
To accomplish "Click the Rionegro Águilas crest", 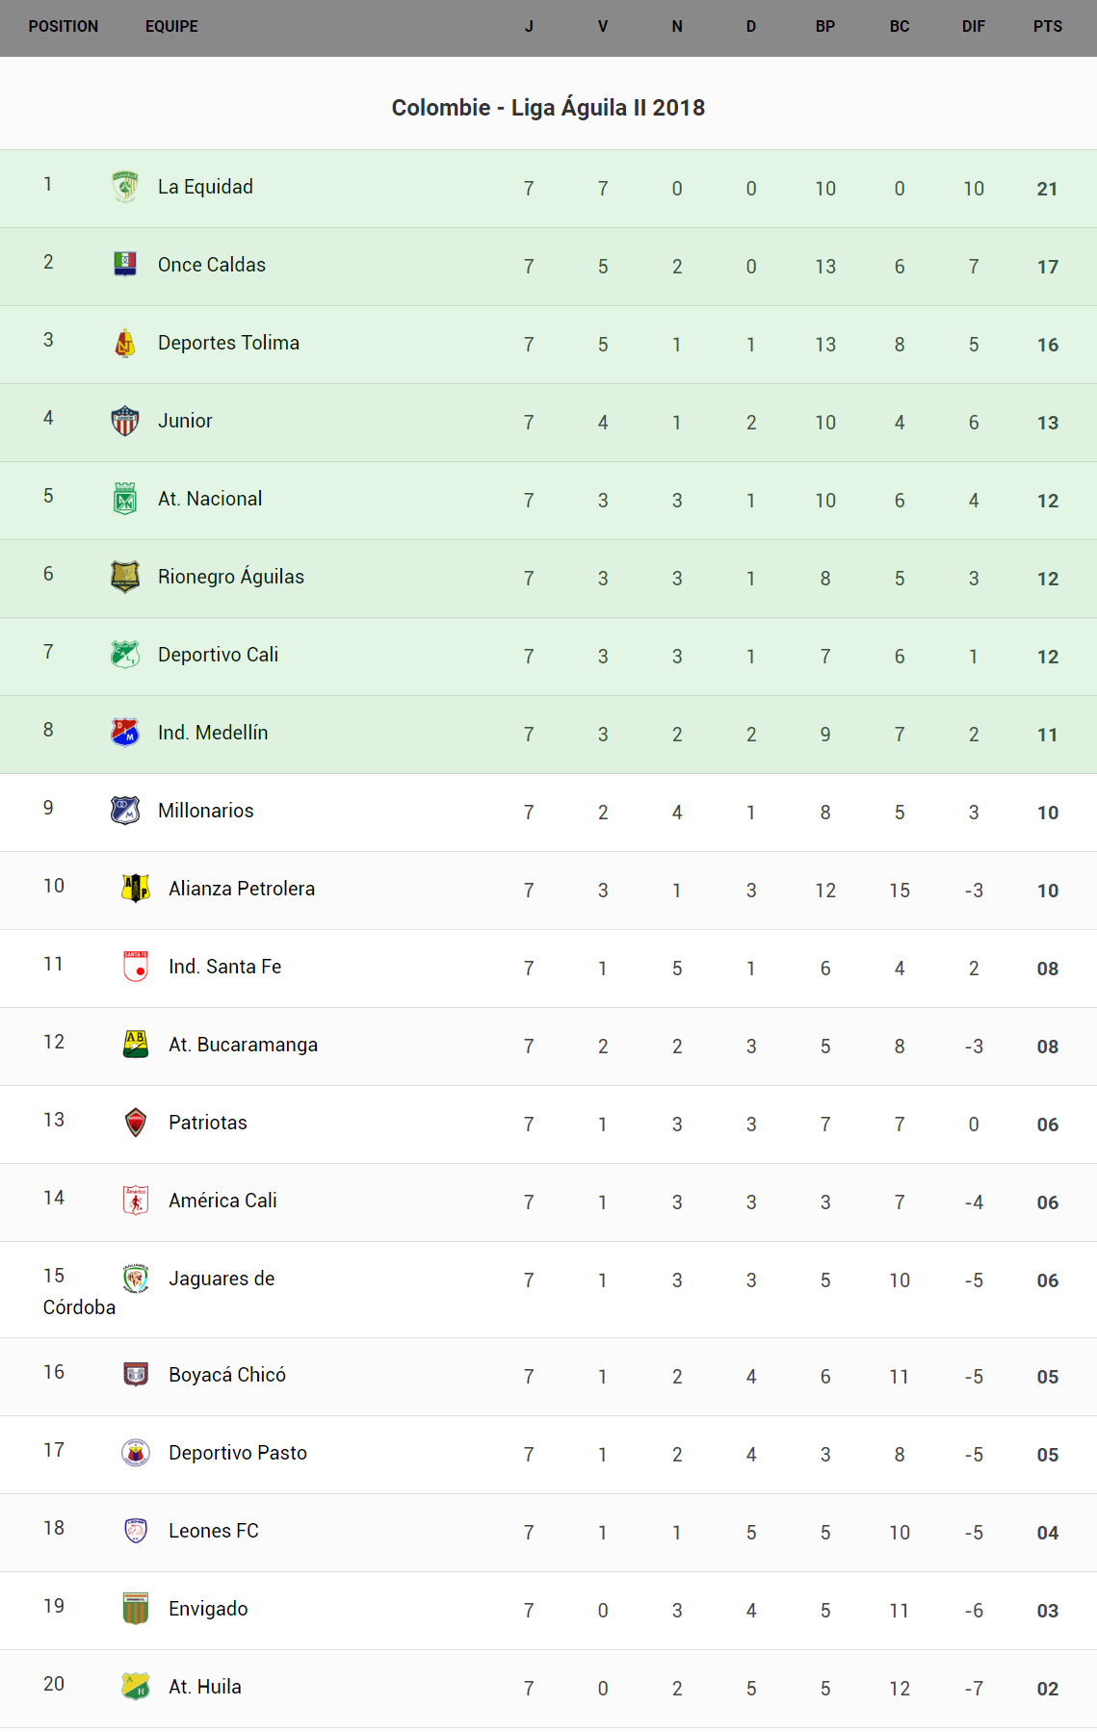I will coord(125,577).
